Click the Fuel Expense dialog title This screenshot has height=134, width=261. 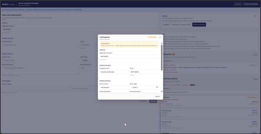coord(105,37)
